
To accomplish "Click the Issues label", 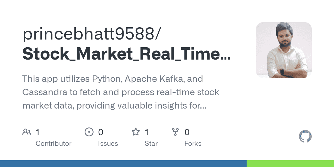I will pos(108,144).
